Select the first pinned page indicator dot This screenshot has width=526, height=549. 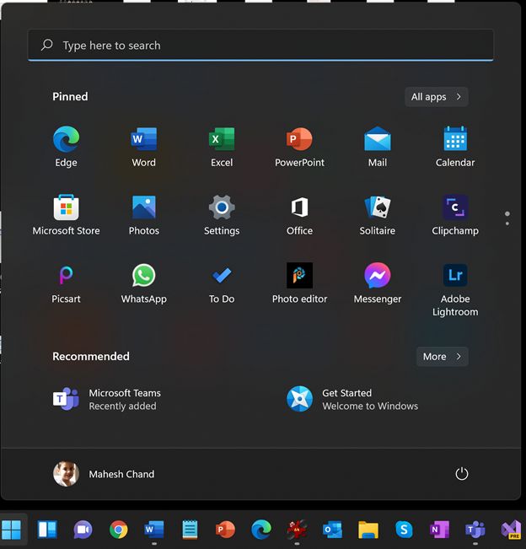click(x=507, y=213)
